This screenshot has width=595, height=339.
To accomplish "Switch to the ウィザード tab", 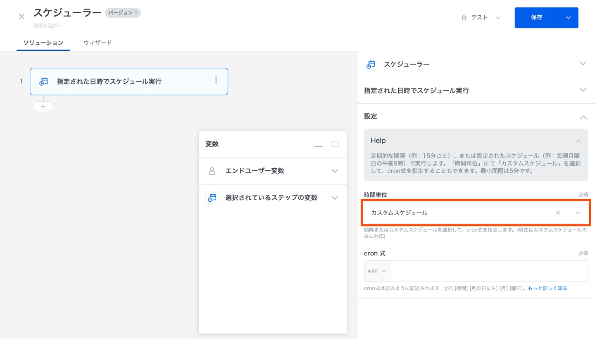I will [x=98, y=43].
